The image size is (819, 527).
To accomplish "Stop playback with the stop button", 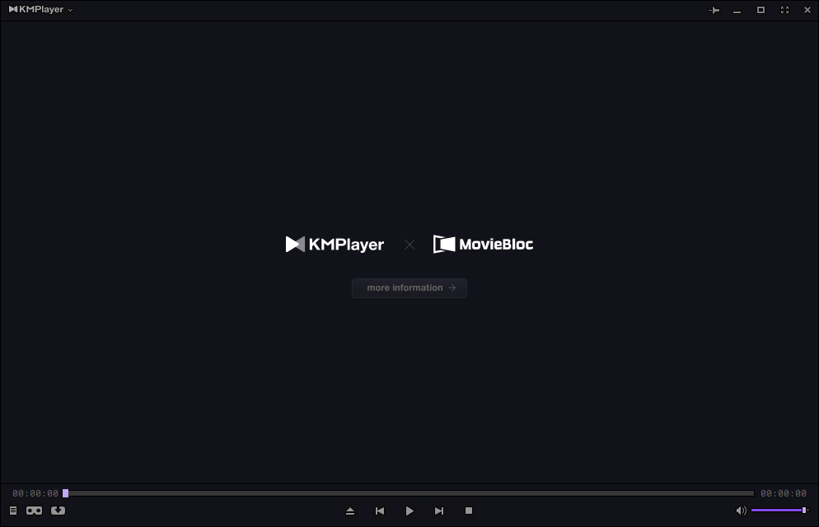I will click(469, 511).
